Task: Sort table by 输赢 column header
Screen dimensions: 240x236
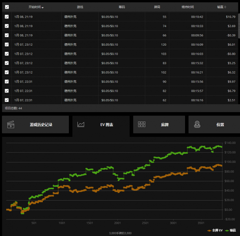Action: [x=222, y=7]
